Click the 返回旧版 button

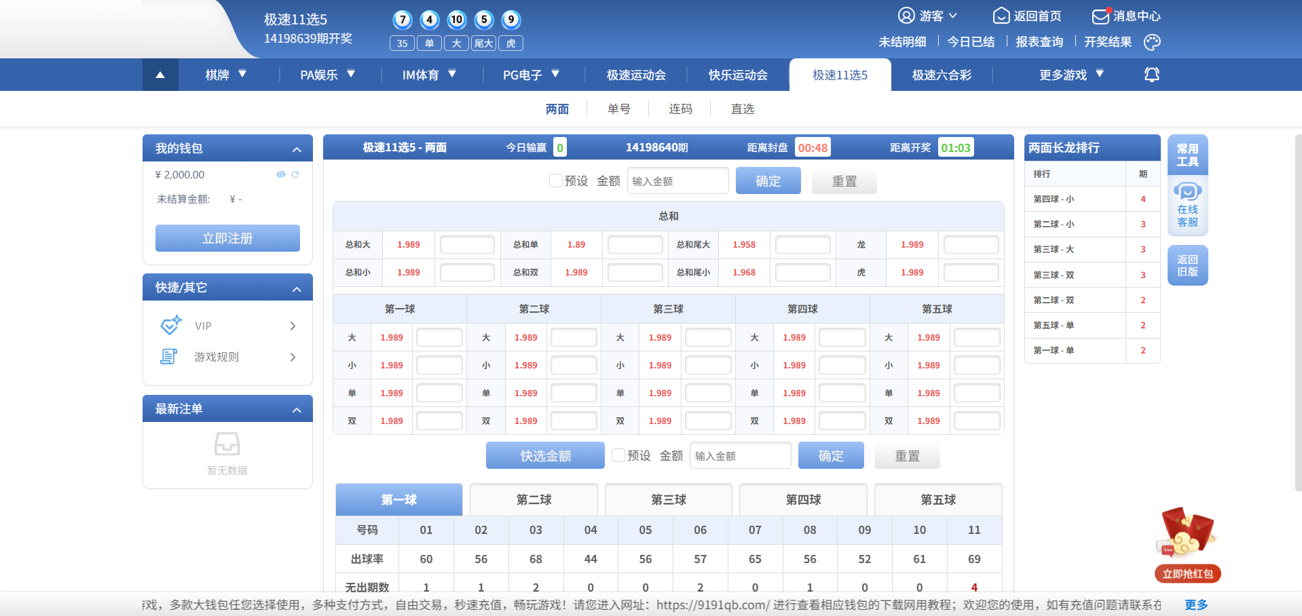click(1187, 265)
